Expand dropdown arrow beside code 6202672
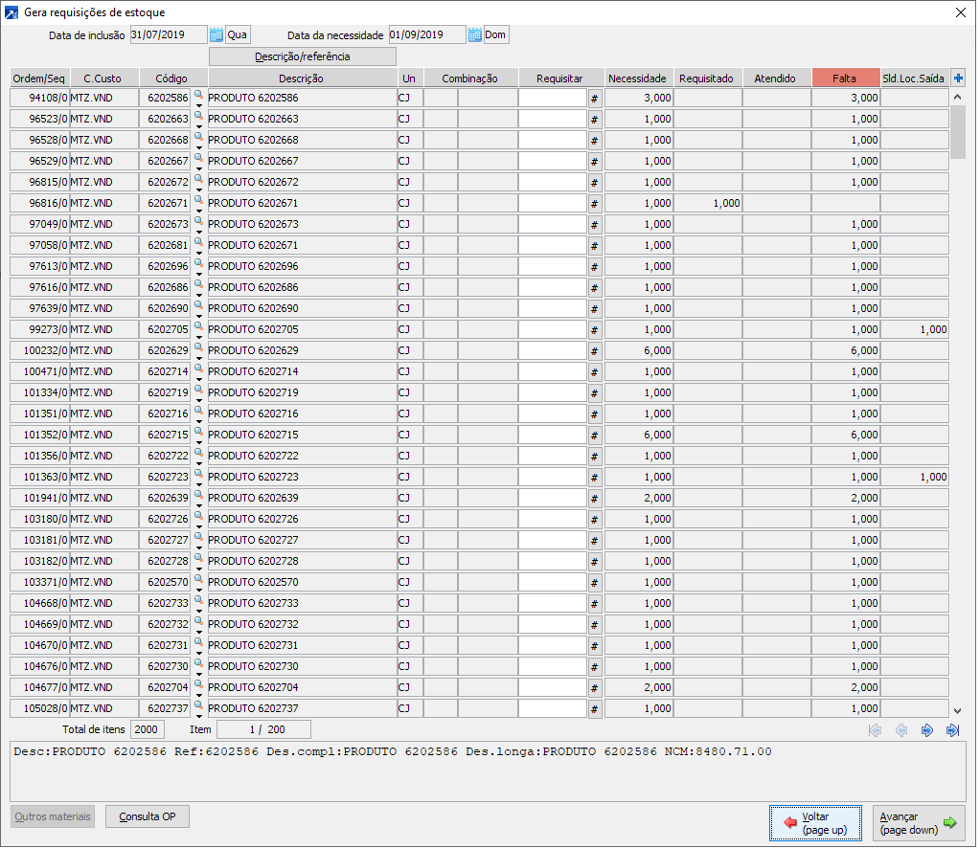This screenshot has width=980, height=849. tap(199, 189)
